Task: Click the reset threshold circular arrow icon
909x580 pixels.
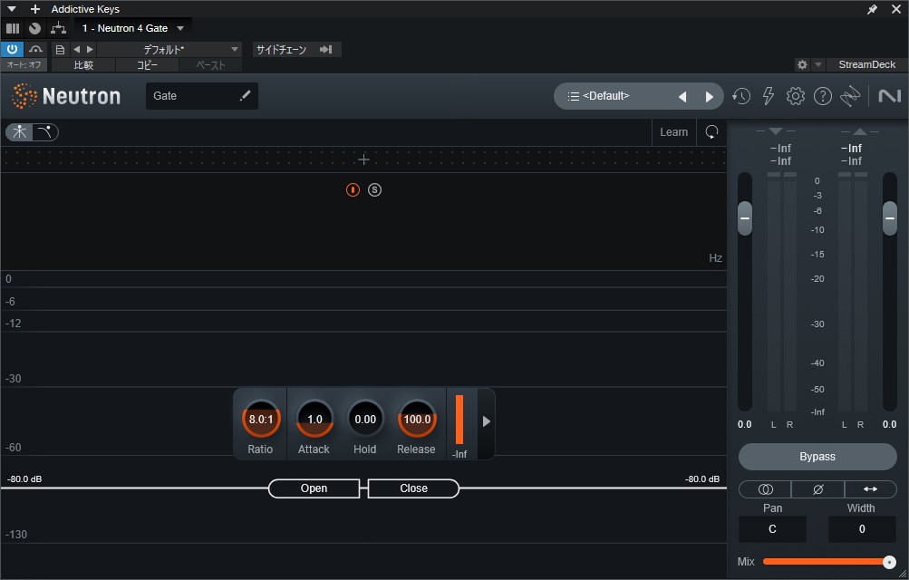Action: tap(711, 132)
